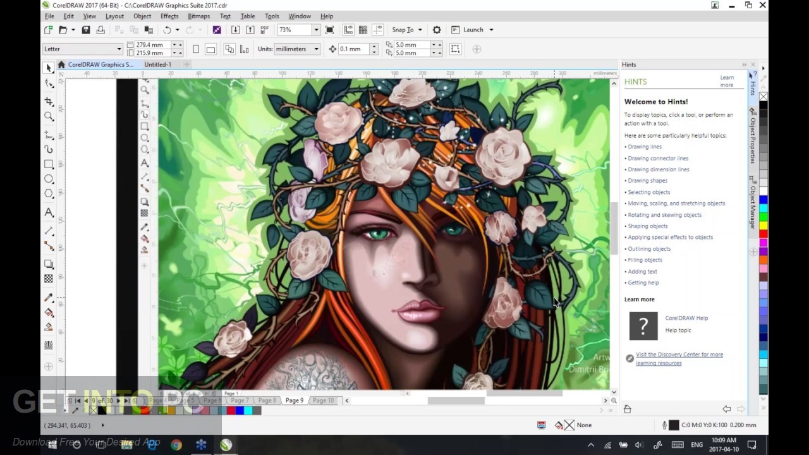The height and width of the screenshot is (455, 809).
Task: Click the Visit the Discovery Center link
Action: (679, 359)
